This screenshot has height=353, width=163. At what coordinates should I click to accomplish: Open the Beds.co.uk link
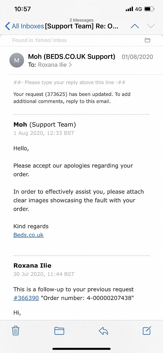[29, 235]
